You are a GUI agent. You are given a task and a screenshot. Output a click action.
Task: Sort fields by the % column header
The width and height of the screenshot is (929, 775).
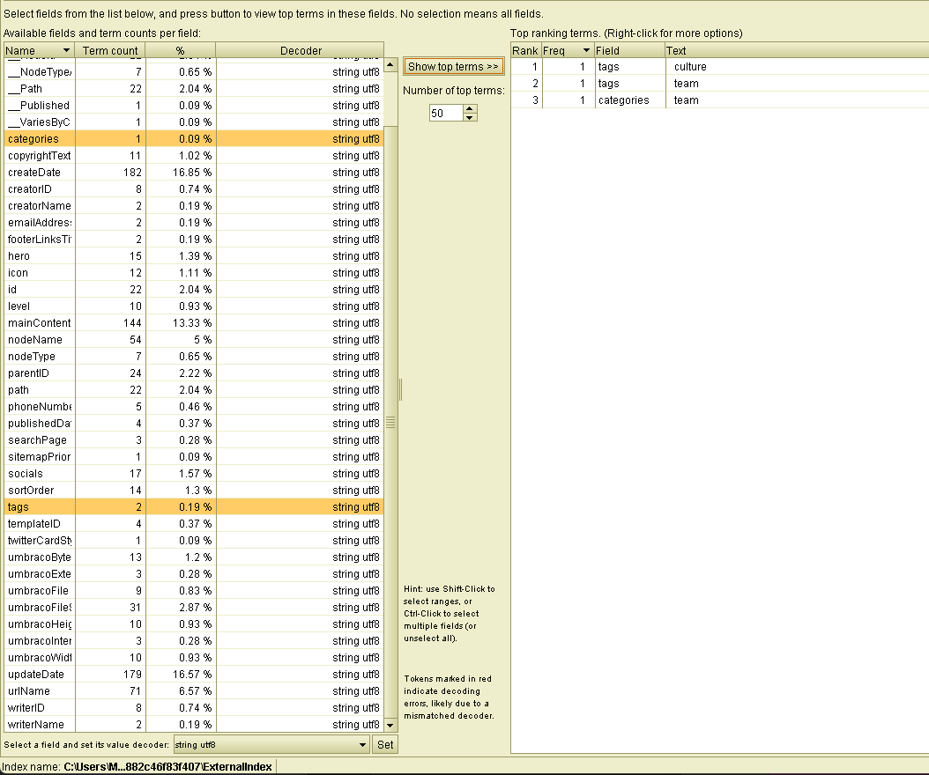pyautogui.click(x=180, y=50)
